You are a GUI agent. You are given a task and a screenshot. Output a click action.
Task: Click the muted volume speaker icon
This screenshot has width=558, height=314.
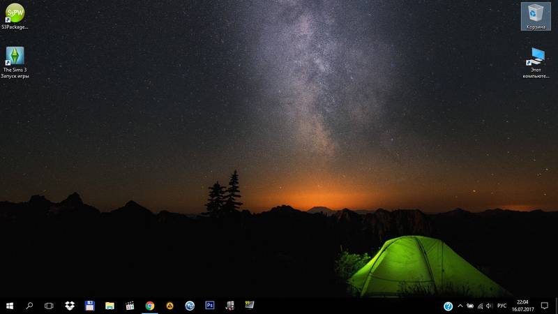[x=490, y=306]
